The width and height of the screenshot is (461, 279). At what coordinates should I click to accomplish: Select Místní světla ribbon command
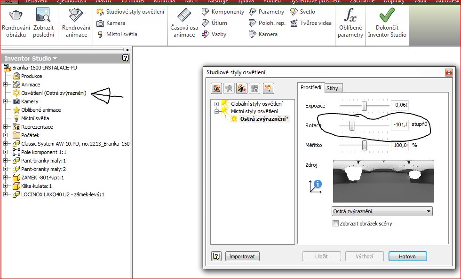tap(117, 34)
